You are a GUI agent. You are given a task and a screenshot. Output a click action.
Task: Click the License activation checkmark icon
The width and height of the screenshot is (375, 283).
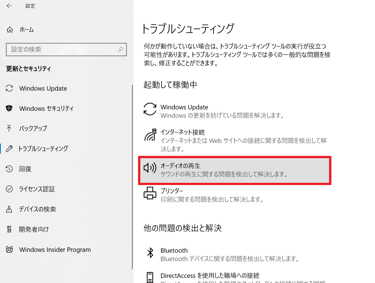click(x=9, y=189)
